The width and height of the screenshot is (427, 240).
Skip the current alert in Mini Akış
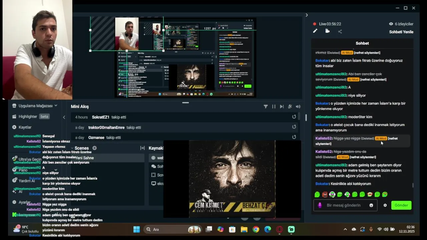click(x=282, y=107)
